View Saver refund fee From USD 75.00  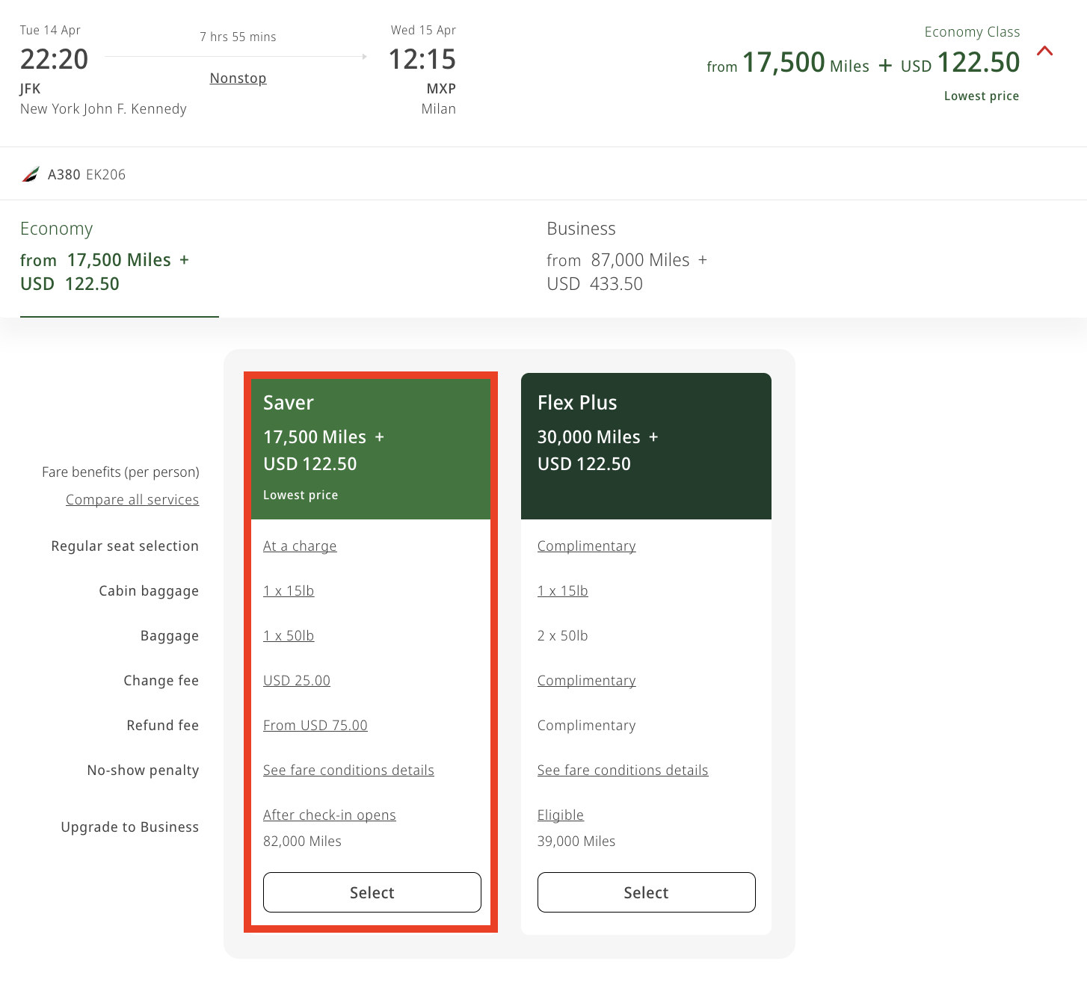(315, 726)
